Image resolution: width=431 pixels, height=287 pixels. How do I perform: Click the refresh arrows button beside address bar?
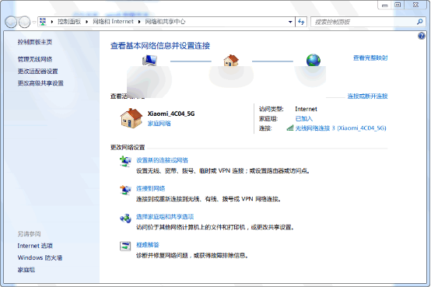(301, 22)
